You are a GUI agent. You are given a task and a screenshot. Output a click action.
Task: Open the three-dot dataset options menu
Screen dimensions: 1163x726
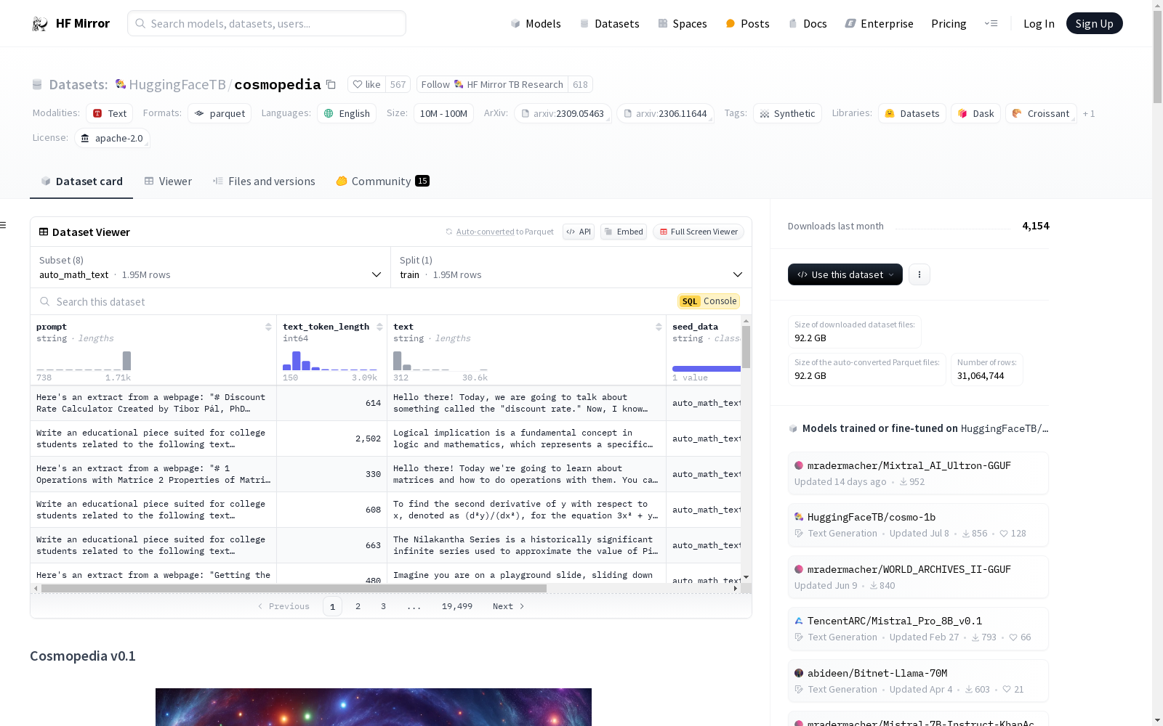[919, 274]
